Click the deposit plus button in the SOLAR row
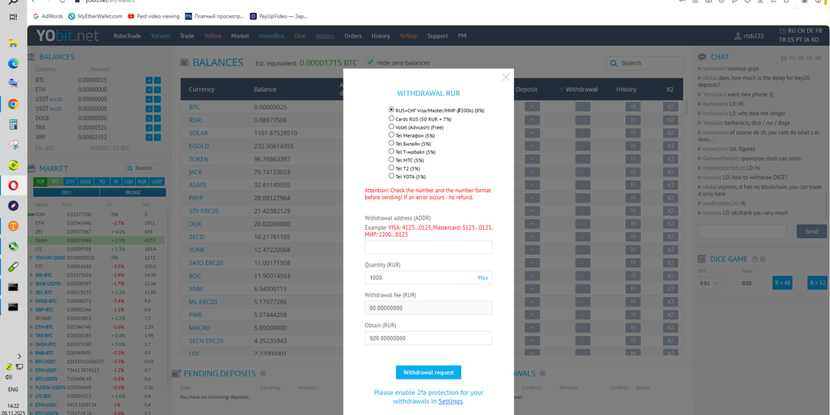830x415 pixels. coord(532,133)
